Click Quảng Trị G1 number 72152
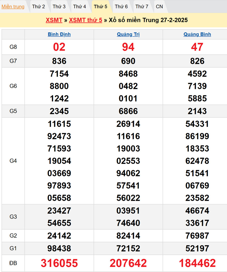This screenshot has width=227, height=272. point(128,248)
